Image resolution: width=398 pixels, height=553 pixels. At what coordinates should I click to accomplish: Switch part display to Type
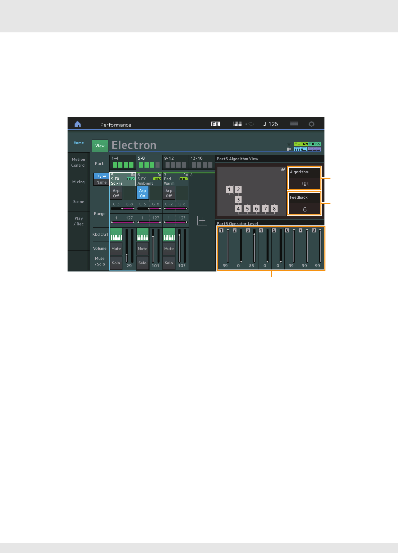(x=101, y=176)
